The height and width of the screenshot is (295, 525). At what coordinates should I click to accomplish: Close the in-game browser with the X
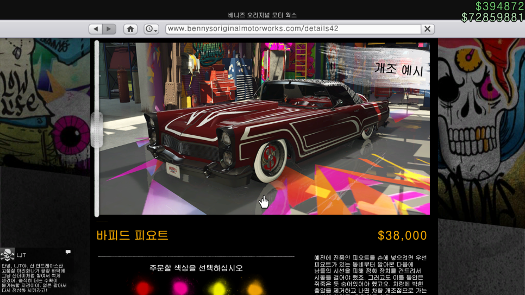pyautogui.click(x=428, y=29)
